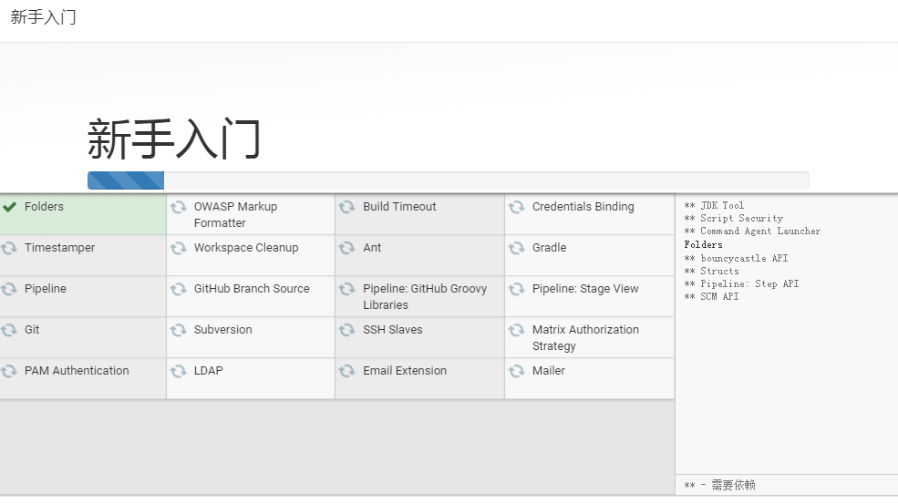Select the Email Extension plugin name
This screenshot has width=898, height=504.
coord(405,371)
